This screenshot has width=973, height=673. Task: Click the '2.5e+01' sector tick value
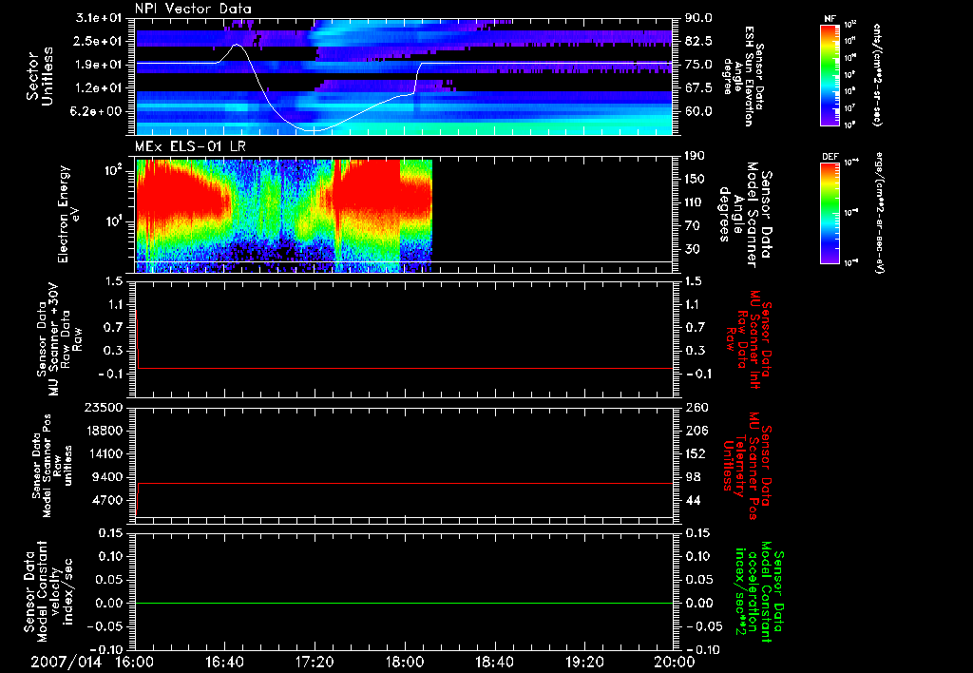point(101,41)
